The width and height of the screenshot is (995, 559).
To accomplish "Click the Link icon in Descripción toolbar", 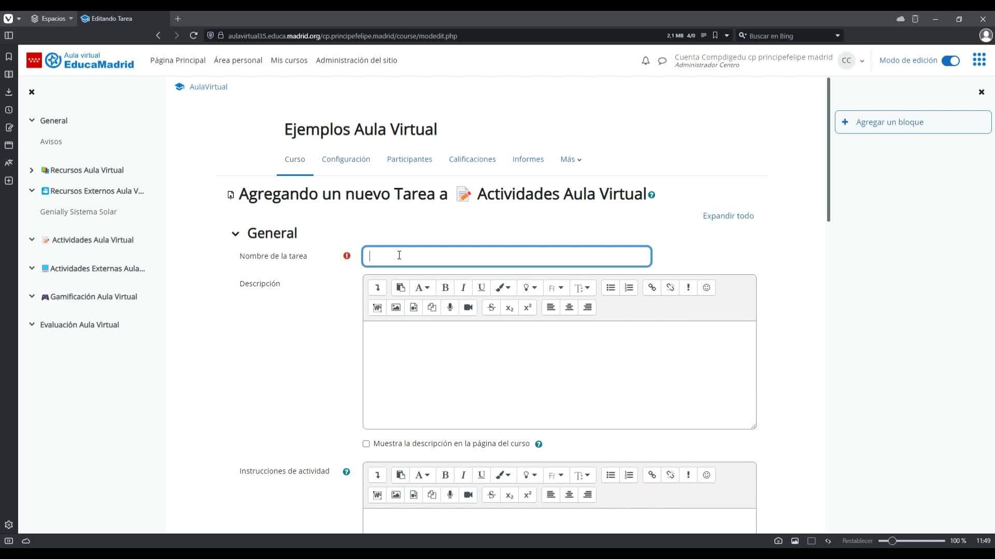I will pyautogui.click(x=652, y=288).
